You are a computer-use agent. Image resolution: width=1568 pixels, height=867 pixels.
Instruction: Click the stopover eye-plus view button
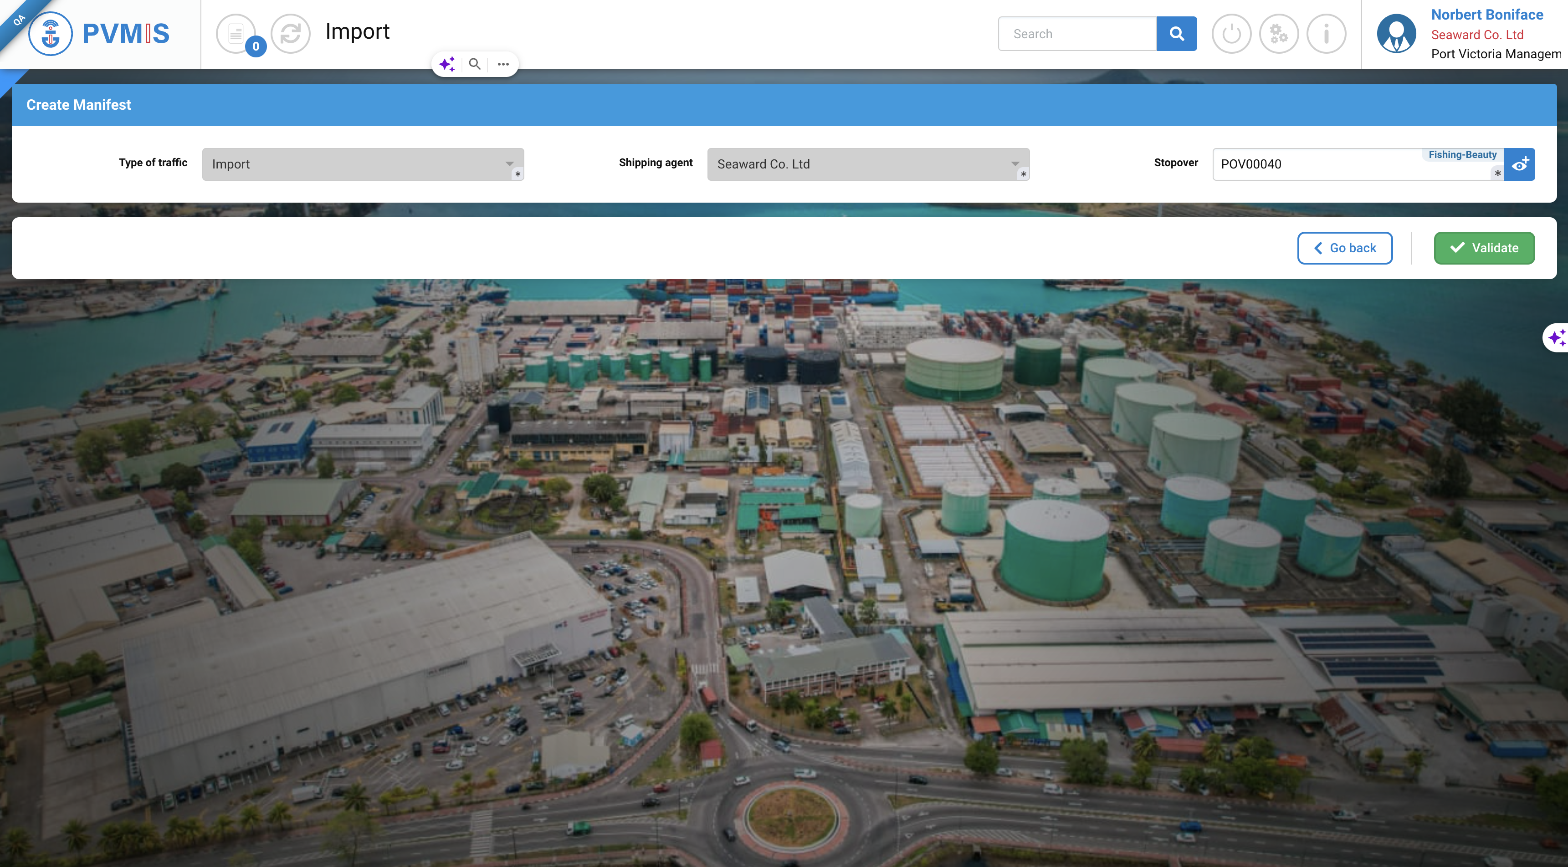point(1519,164)
